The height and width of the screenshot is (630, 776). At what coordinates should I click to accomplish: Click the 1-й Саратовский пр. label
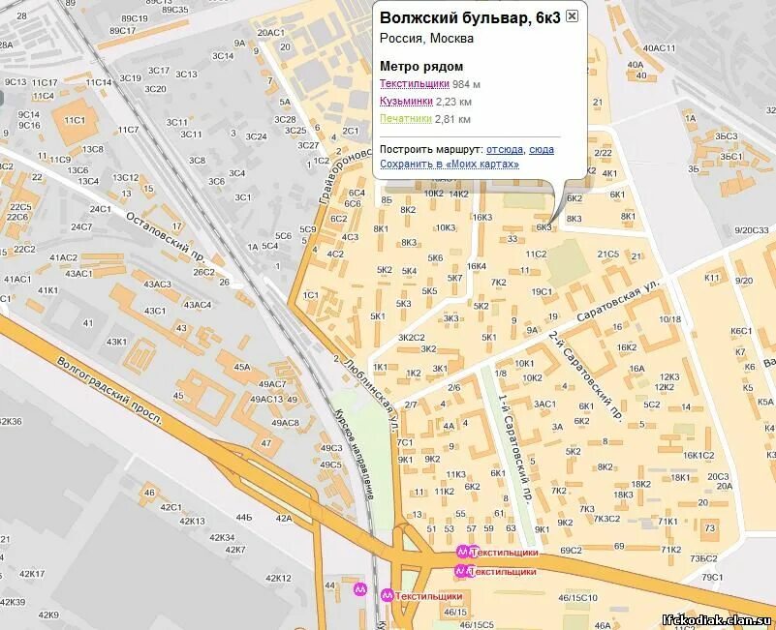[514, 449]
